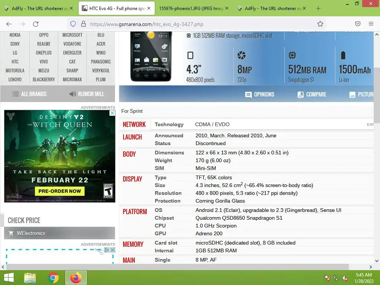Open the tracking protection shield icon
This screenshot has width=380, height=285.
(x=73, y=24)
